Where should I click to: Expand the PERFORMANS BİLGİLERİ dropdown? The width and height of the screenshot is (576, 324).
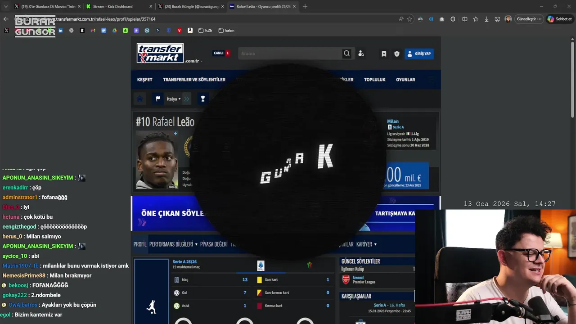[174, 244]
